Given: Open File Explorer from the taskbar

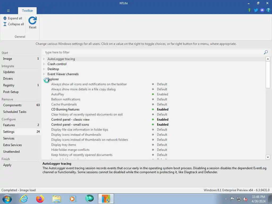Looking at the screenshot, I should pyautogui.click(x=57, y=199).
